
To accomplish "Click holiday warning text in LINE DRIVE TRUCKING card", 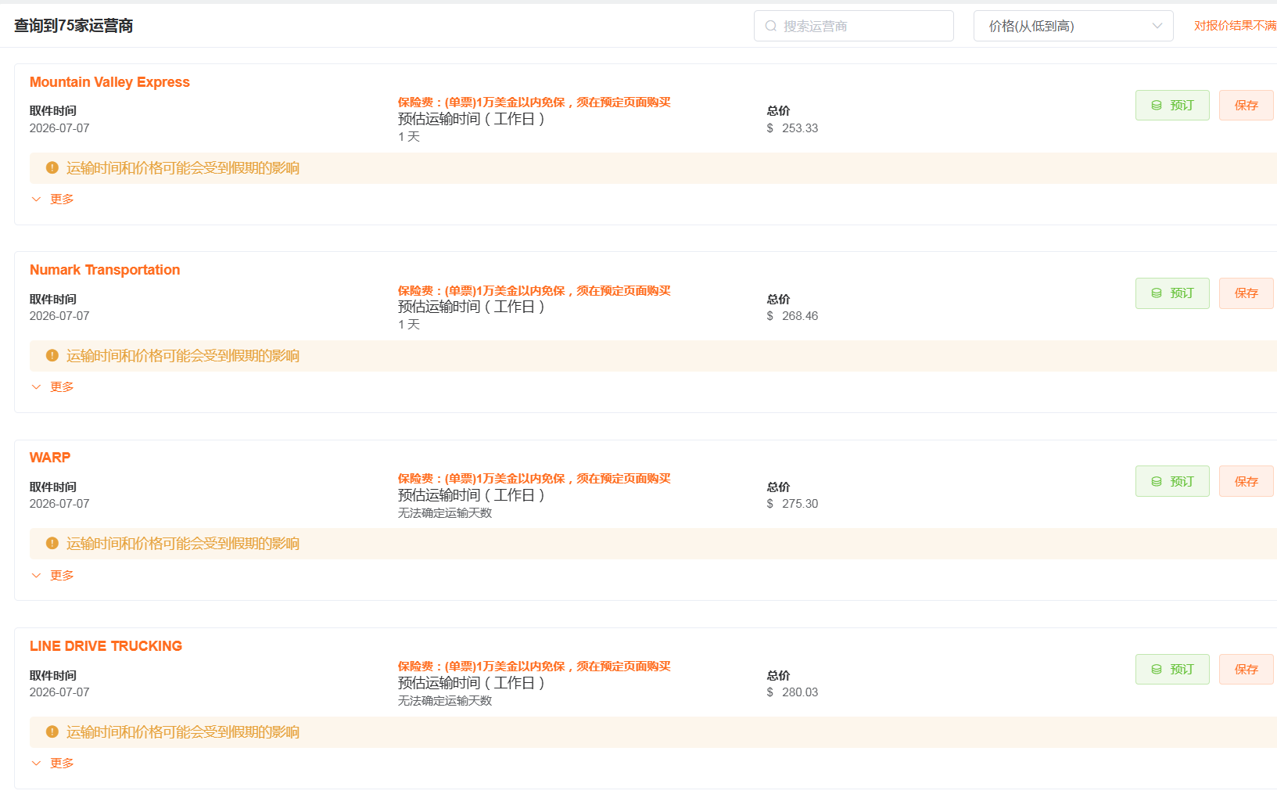I will pyautogui.click(x=183, y=732).
